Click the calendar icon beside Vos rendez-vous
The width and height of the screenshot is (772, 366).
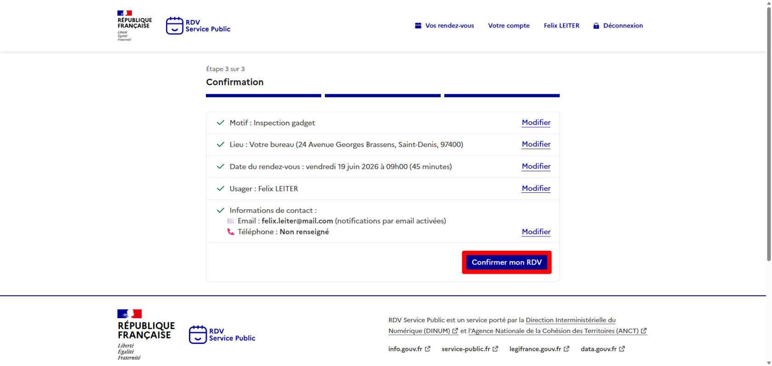[418, 26]
